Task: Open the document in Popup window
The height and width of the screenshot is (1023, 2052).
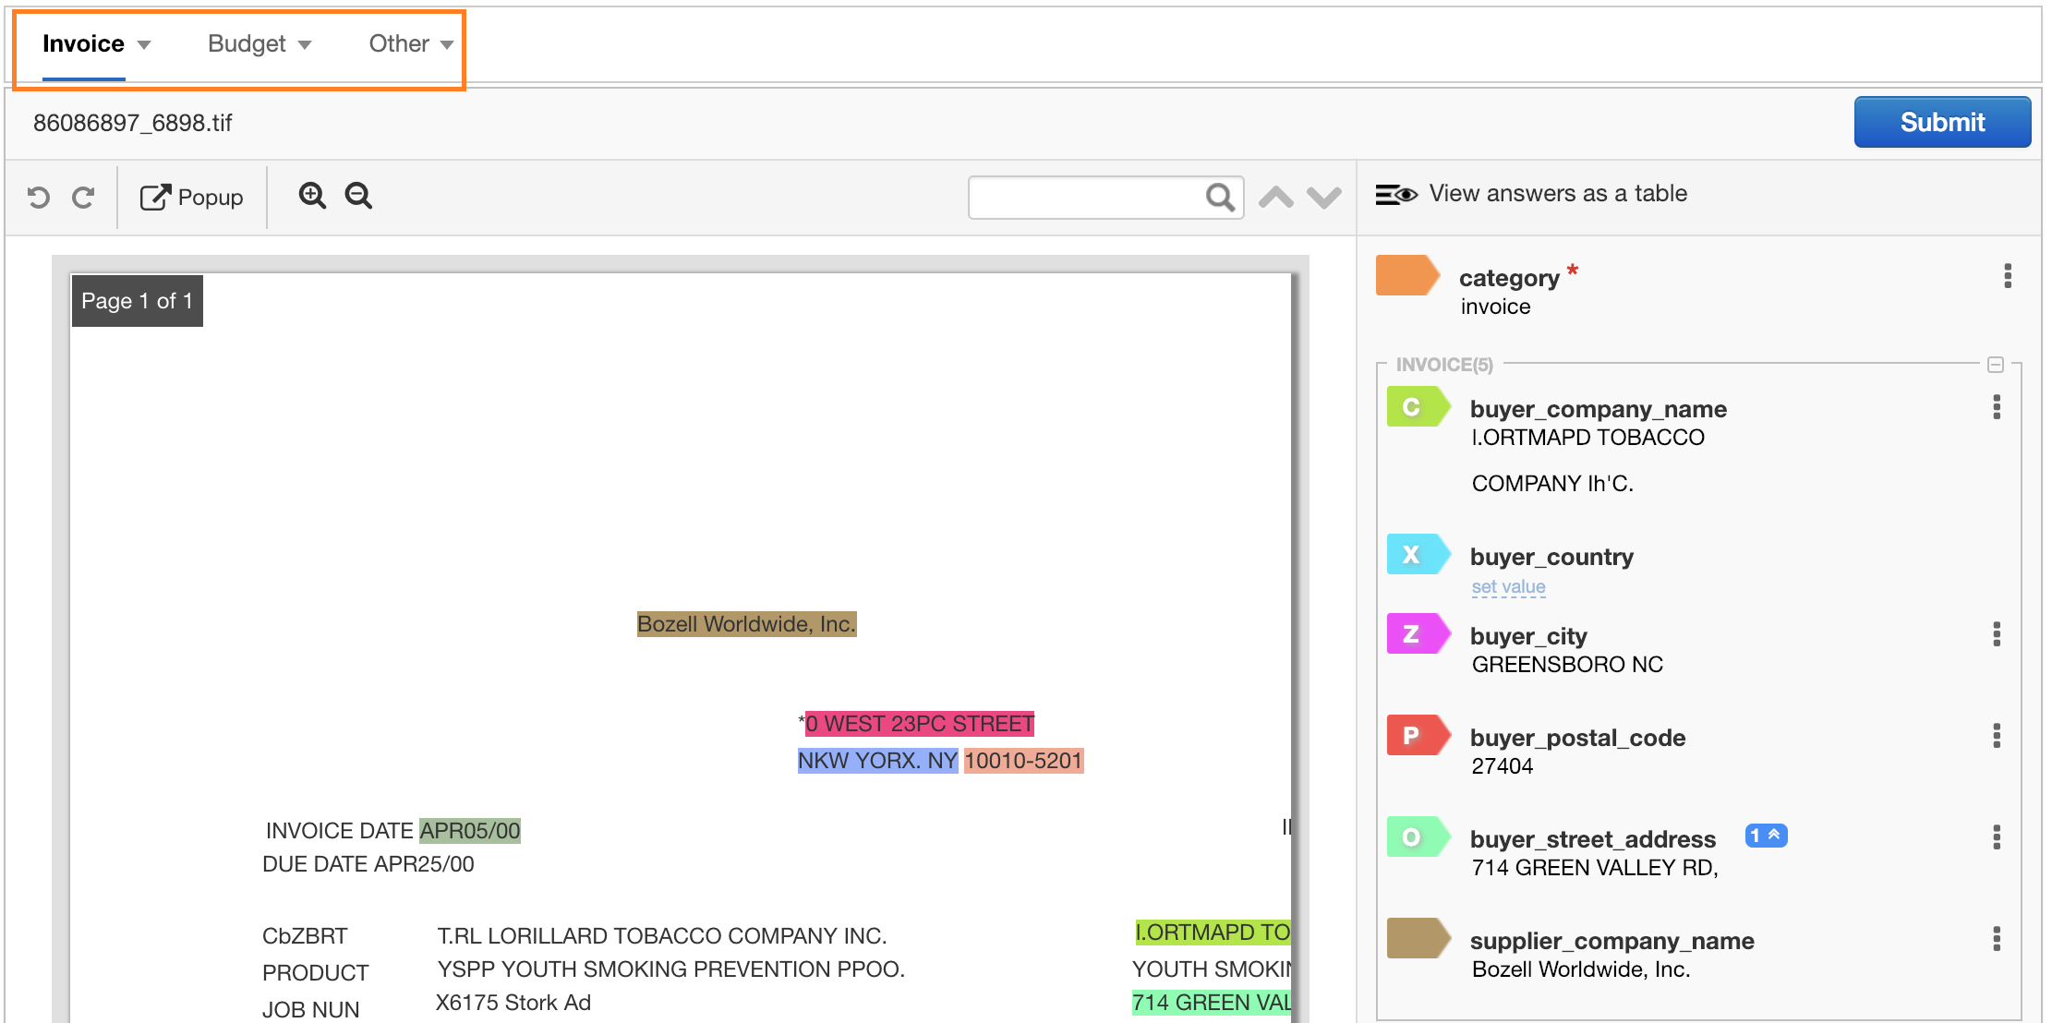Action: pyautogui.click(x=191, y=198)
